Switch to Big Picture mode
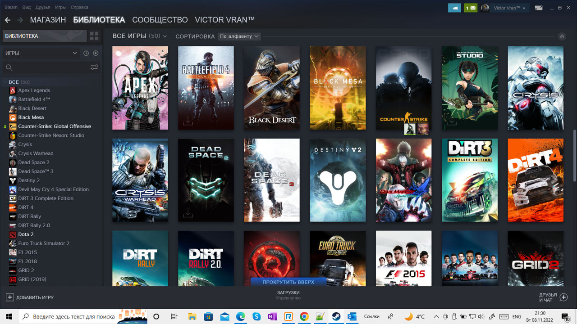 (538, 8)
